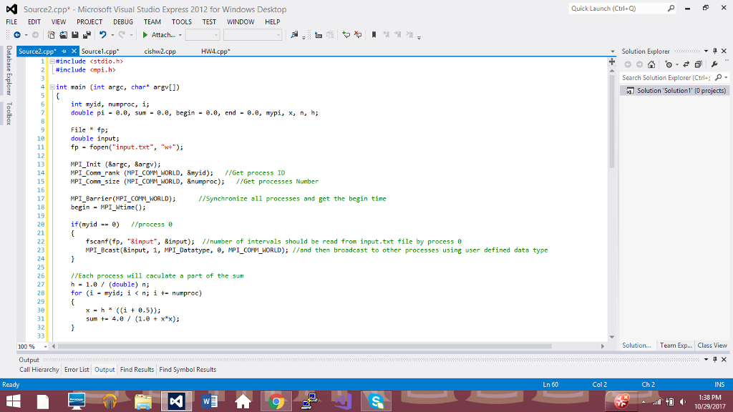
Task: Click the Collapse All icon in Solution Explorer
Action: 698,64
